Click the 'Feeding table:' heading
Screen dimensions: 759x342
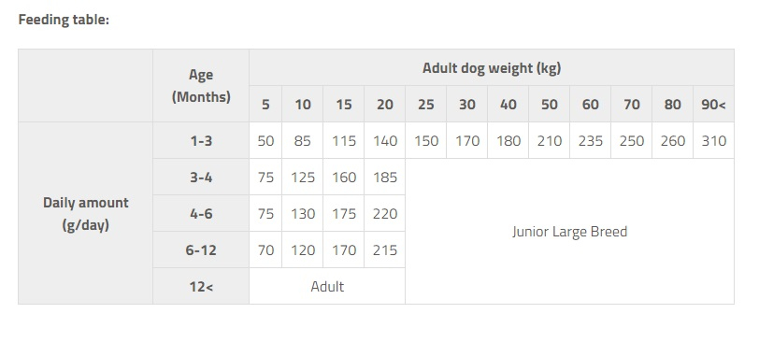click(64, 20)
